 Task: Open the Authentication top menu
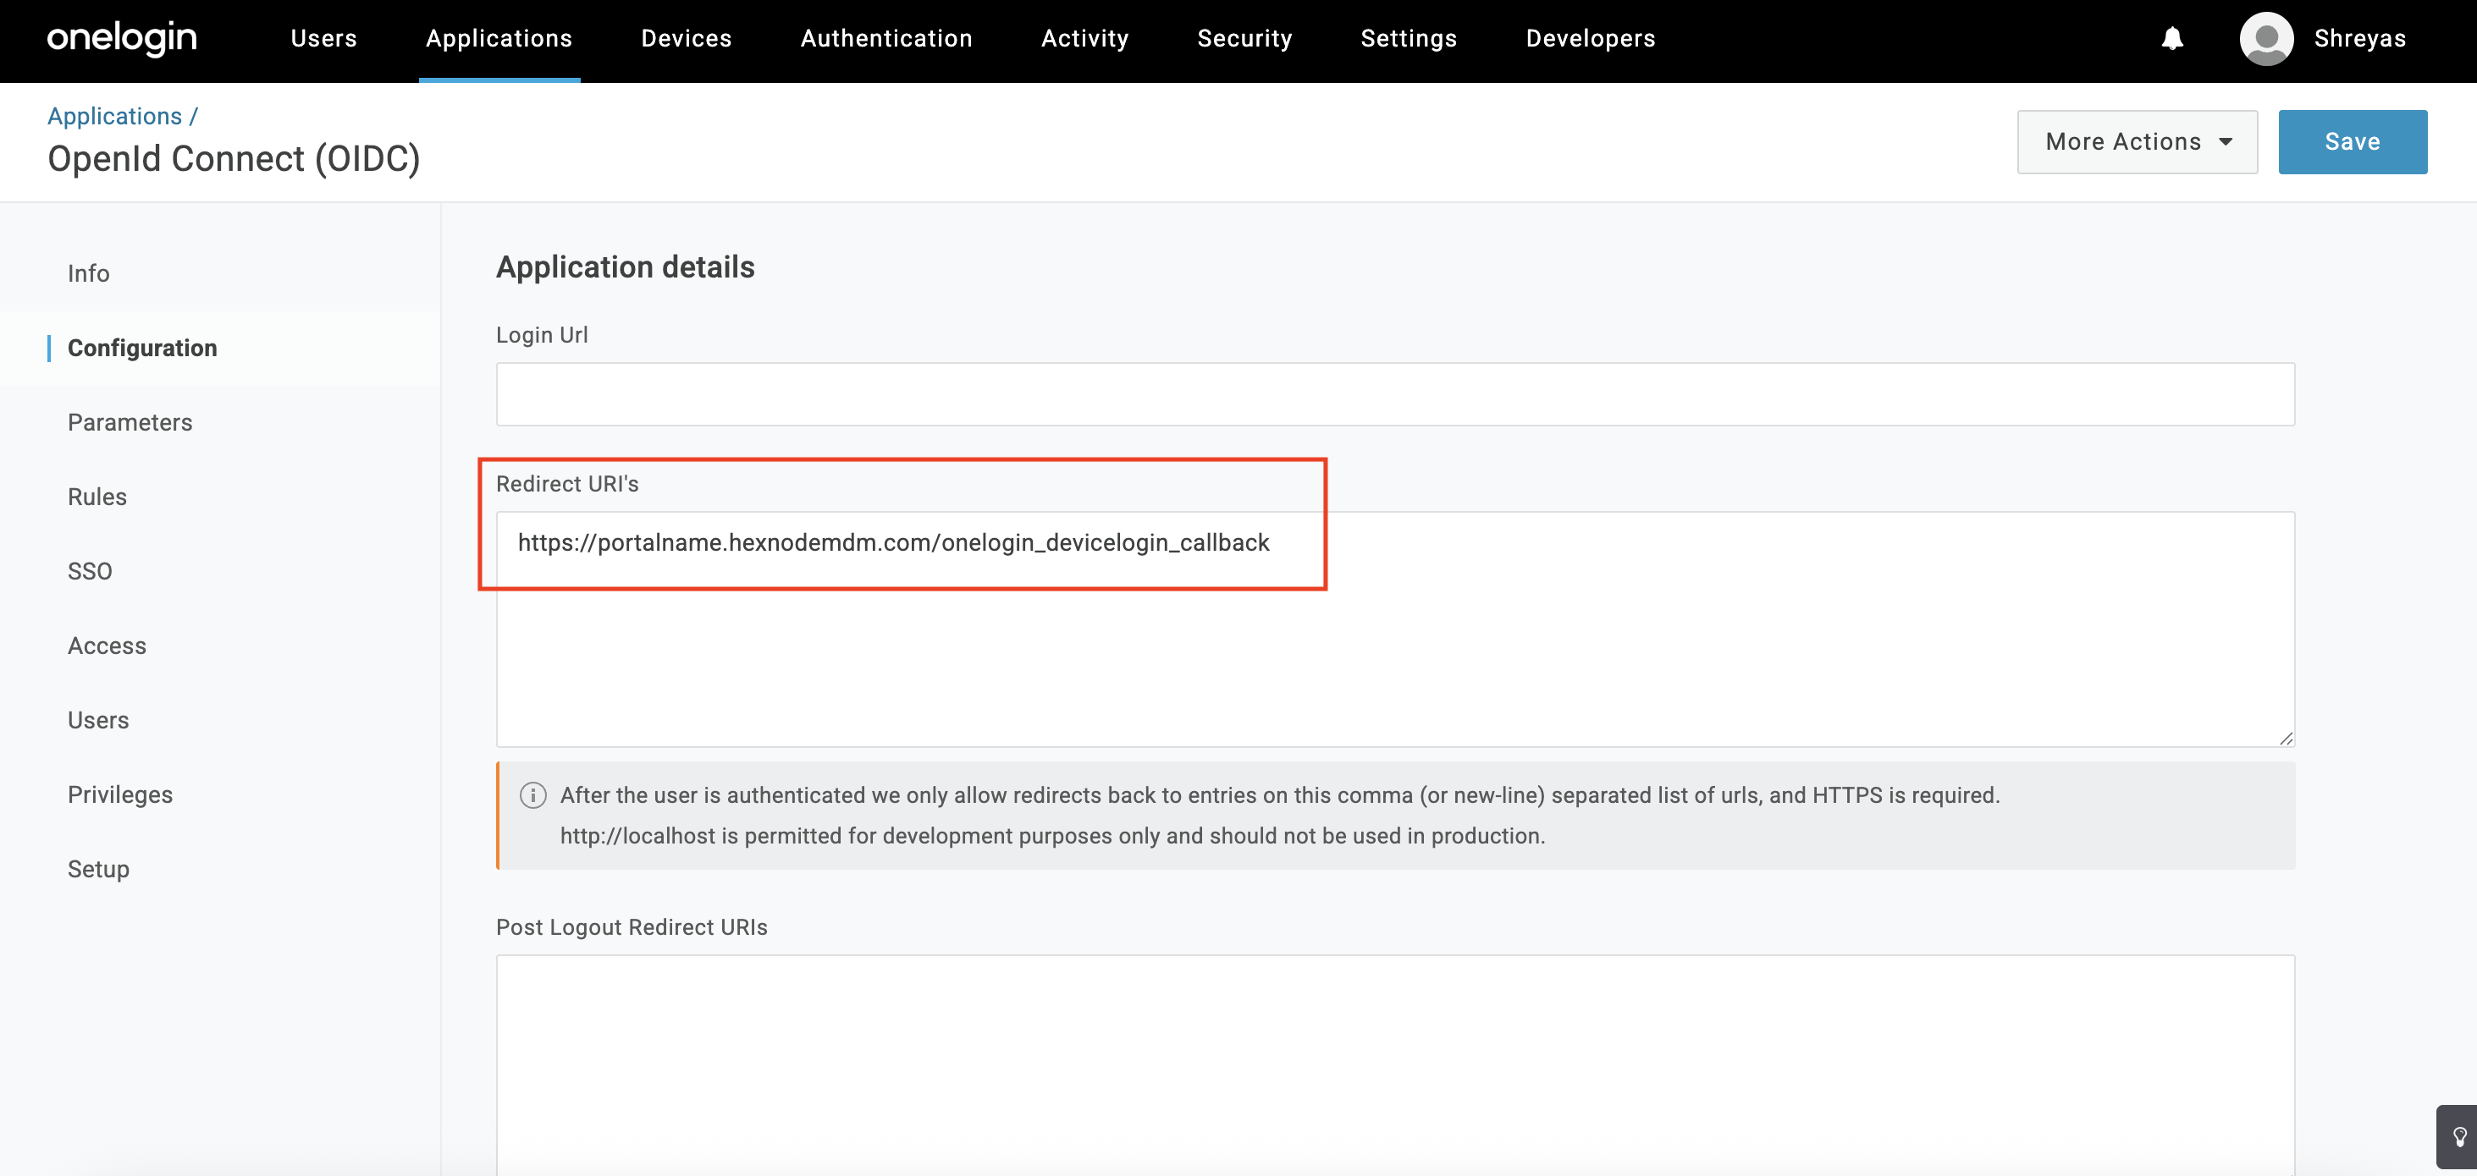click(x=885, y=38)
